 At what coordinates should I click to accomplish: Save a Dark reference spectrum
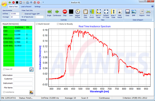tap(71, 13)
